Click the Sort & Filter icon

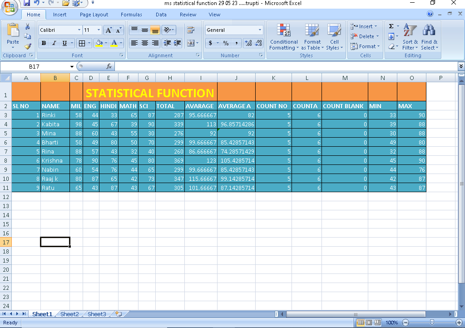[x=410, y=37]
